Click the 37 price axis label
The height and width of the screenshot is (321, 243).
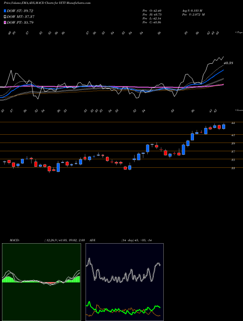coord(233,152)
